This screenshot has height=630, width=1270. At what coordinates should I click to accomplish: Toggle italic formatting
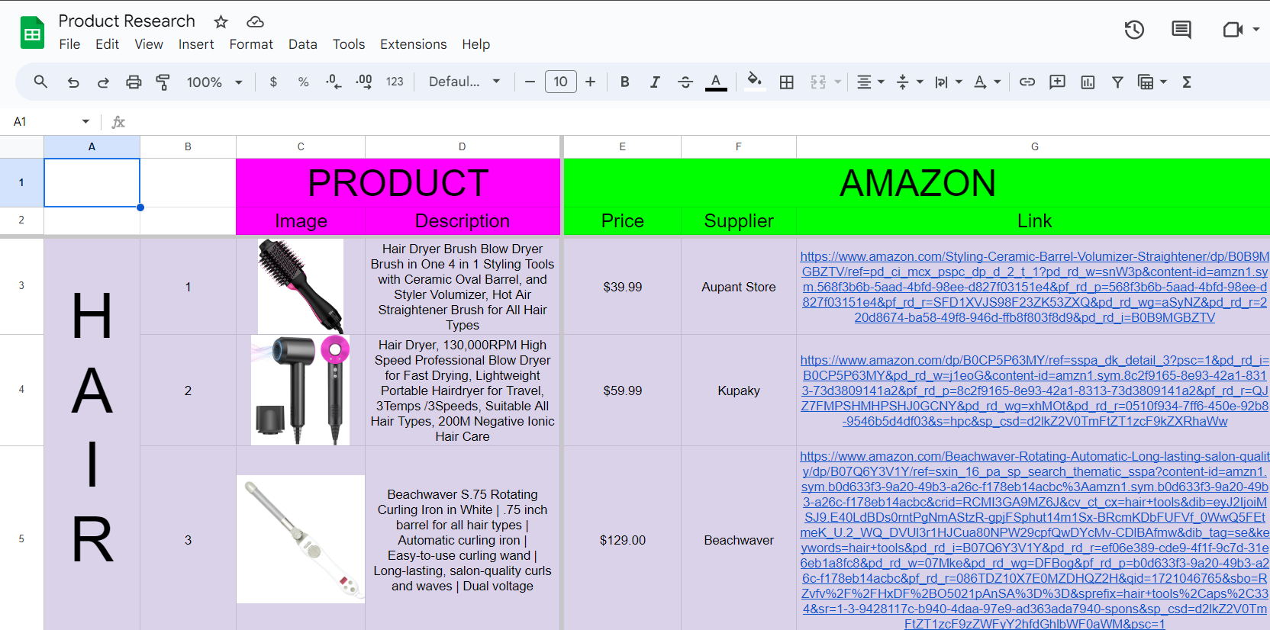(x=654, y=82)
